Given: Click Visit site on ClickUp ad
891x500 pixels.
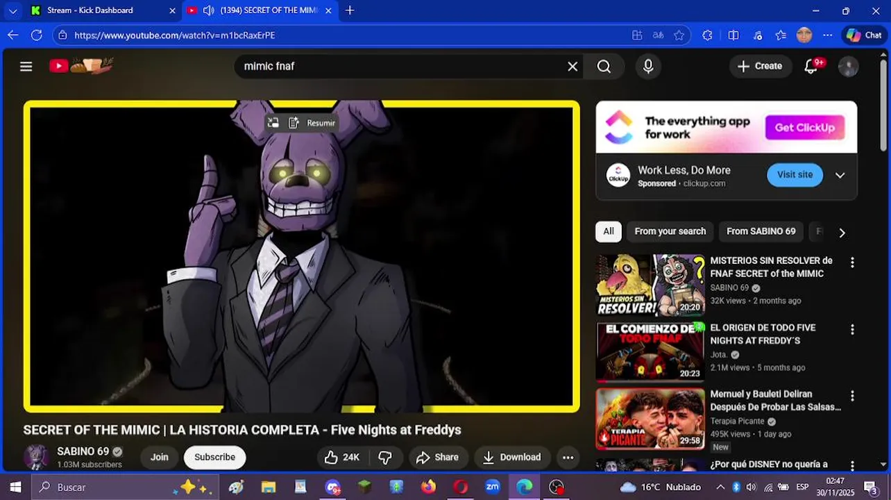Looking at the screenshot, I should point(795,175).
